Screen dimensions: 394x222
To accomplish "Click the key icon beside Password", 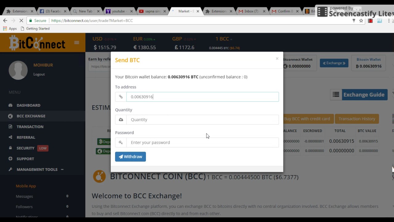I will [121, 142].
